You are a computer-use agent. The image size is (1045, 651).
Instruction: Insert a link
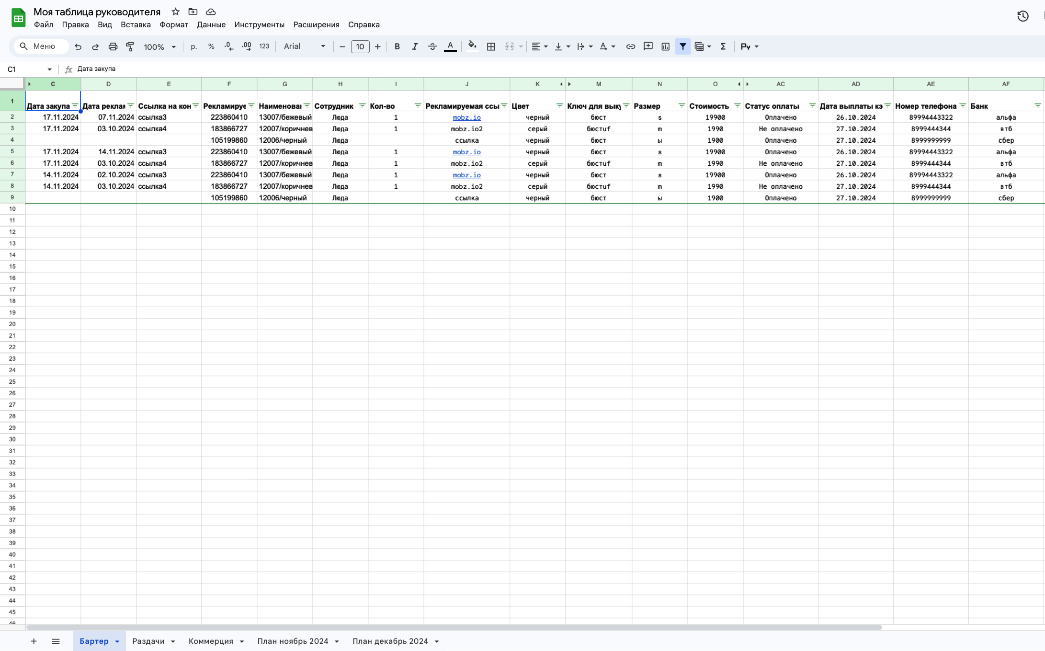click(x=631, y=46)
